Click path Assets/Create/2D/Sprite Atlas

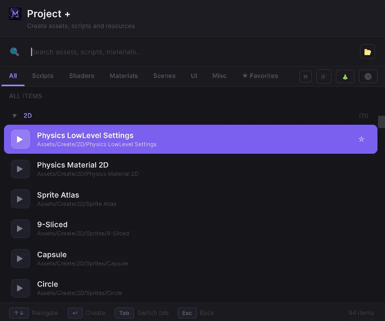[x=77, y=204]
